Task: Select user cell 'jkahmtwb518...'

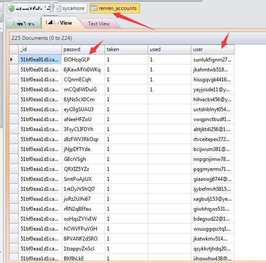Action: pos(212,70)
